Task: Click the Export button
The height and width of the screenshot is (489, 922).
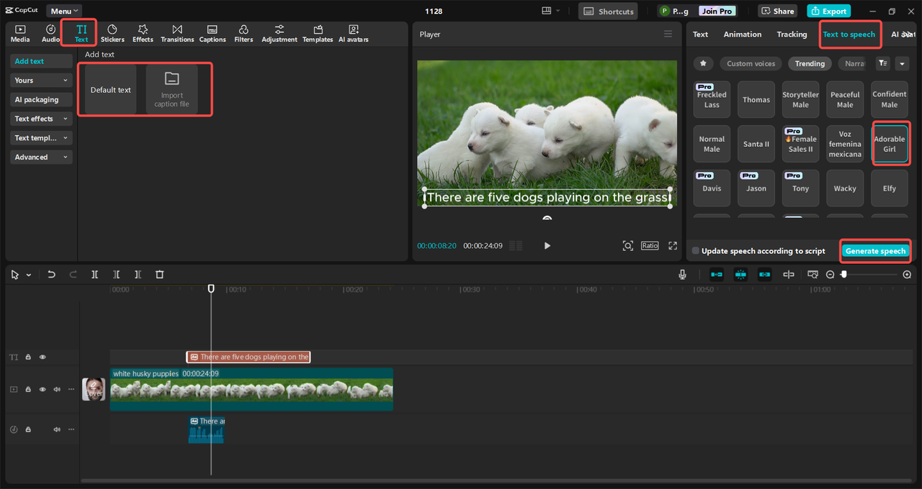Action: (x=828, y=11)
